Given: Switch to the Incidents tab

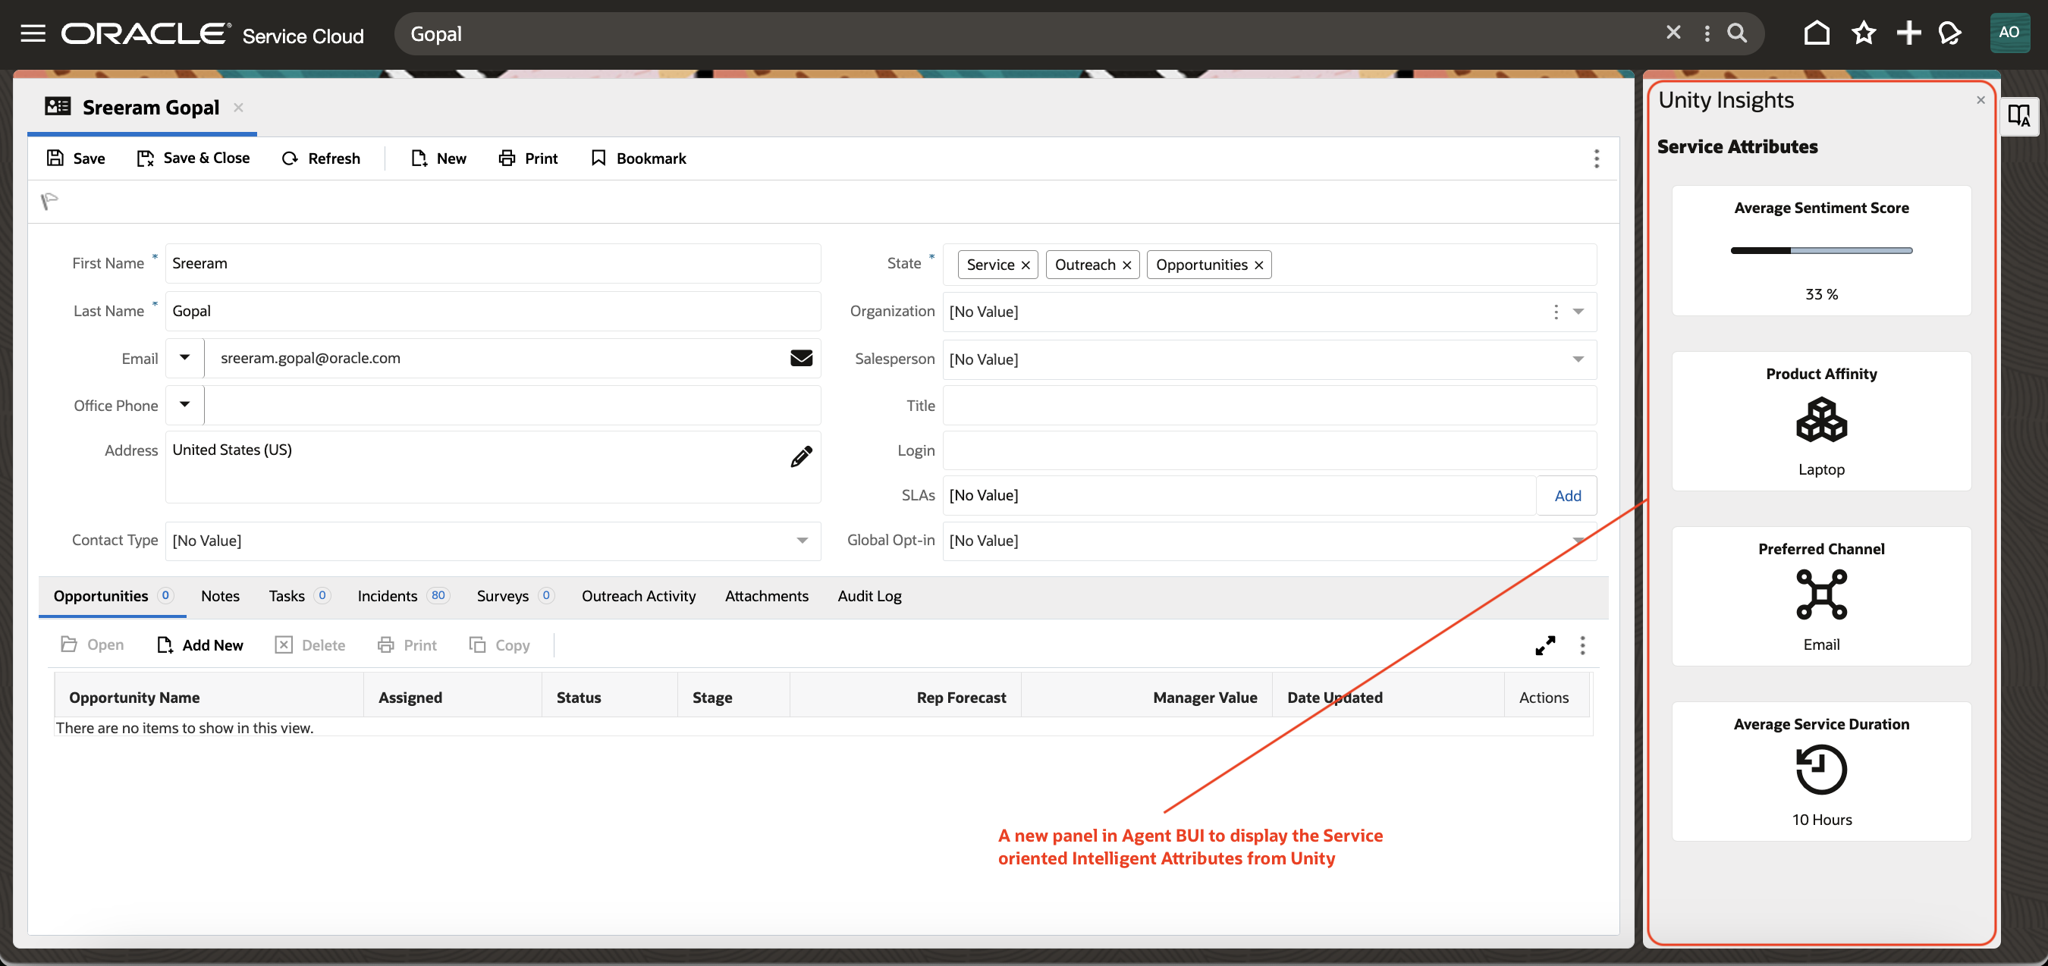Looking at the screenshot, I should (x=387, y=596).
